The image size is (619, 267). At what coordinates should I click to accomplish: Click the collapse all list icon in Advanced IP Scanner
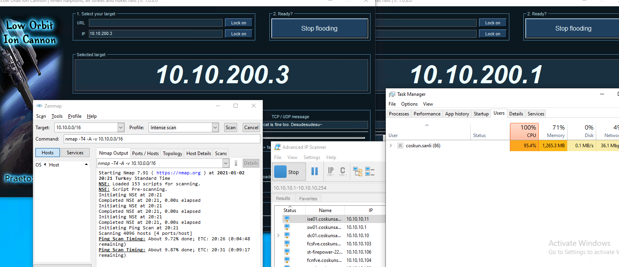click(370, 172)
